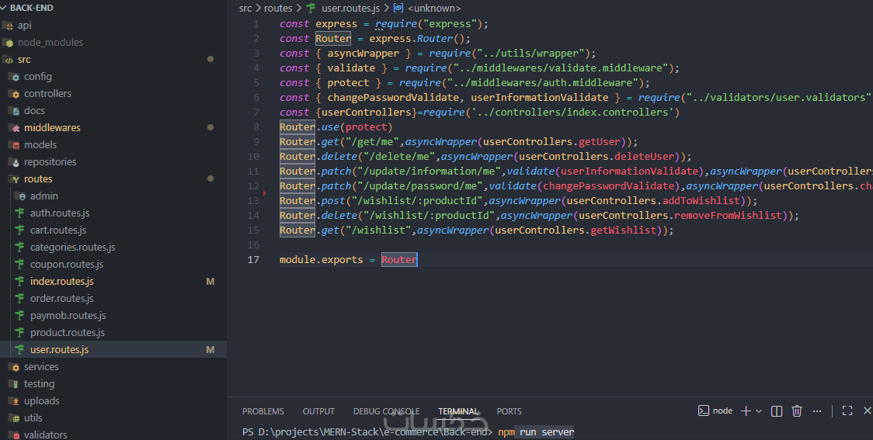Add new terminal with plus icon
873x440 pixels.
point(746,411)
